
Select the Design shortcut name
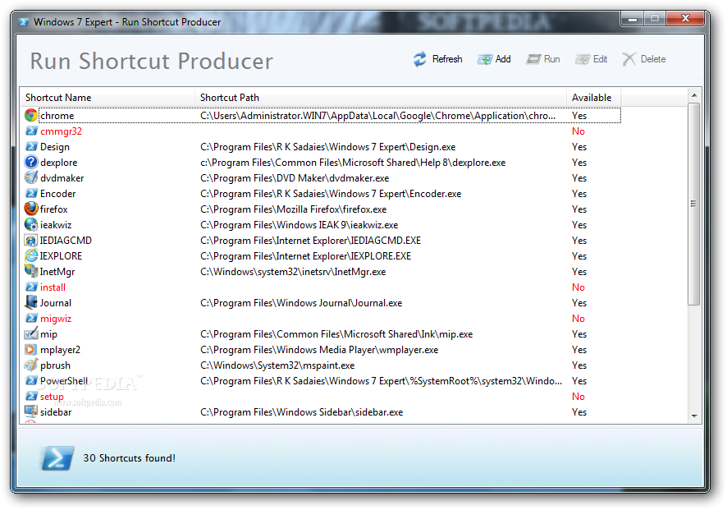(x=55, y=147)
